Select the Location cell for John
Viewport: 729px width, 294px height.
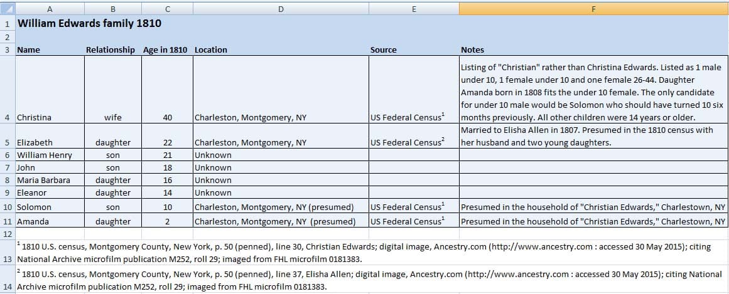coord(280,167)
